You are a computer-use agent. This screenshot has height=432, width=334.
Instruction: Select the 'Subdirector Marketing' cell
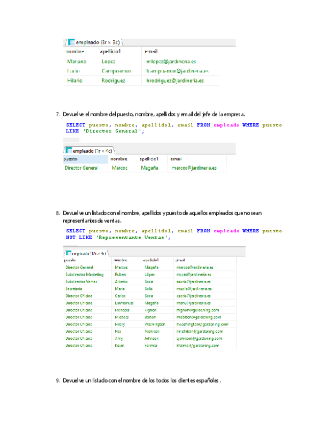point(85,275)
